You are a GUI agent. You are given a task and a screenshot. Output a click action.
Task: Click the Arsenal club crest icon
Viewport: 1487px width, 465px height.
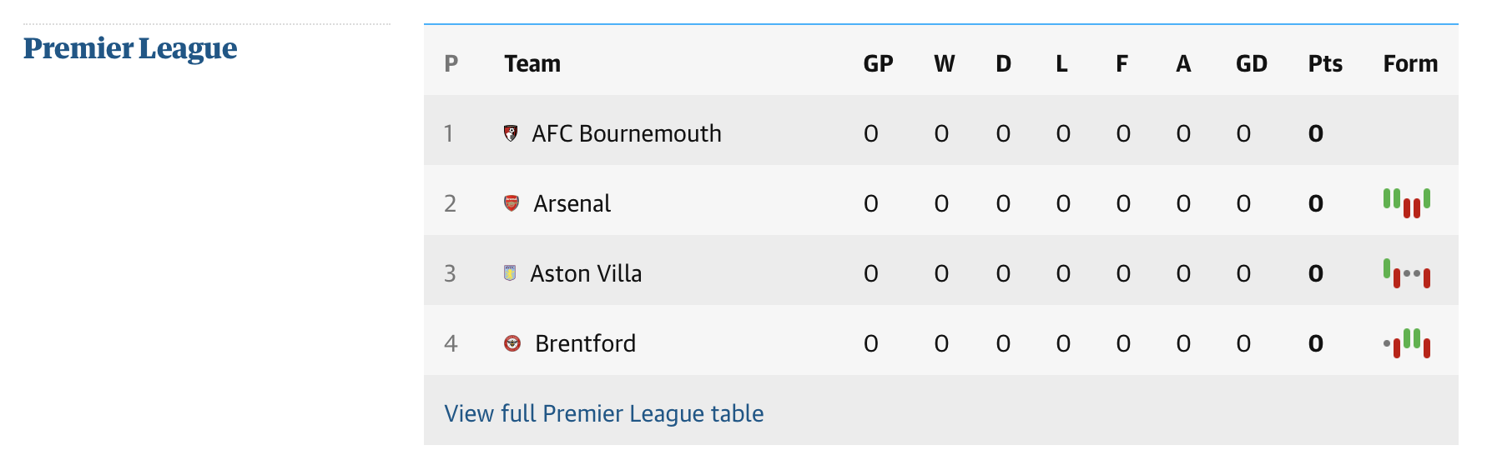pos(512,203)
